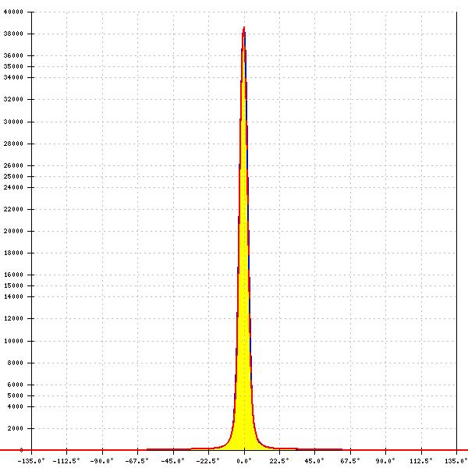Click the 4000 y-axis label
The width and height of the screenshot is (468, 468).
click(16, 406)
